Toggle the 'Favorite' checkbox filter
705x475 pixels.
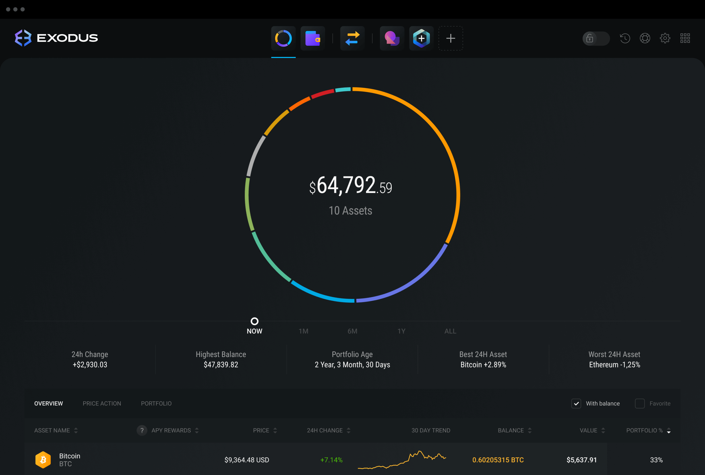[640, 404]
